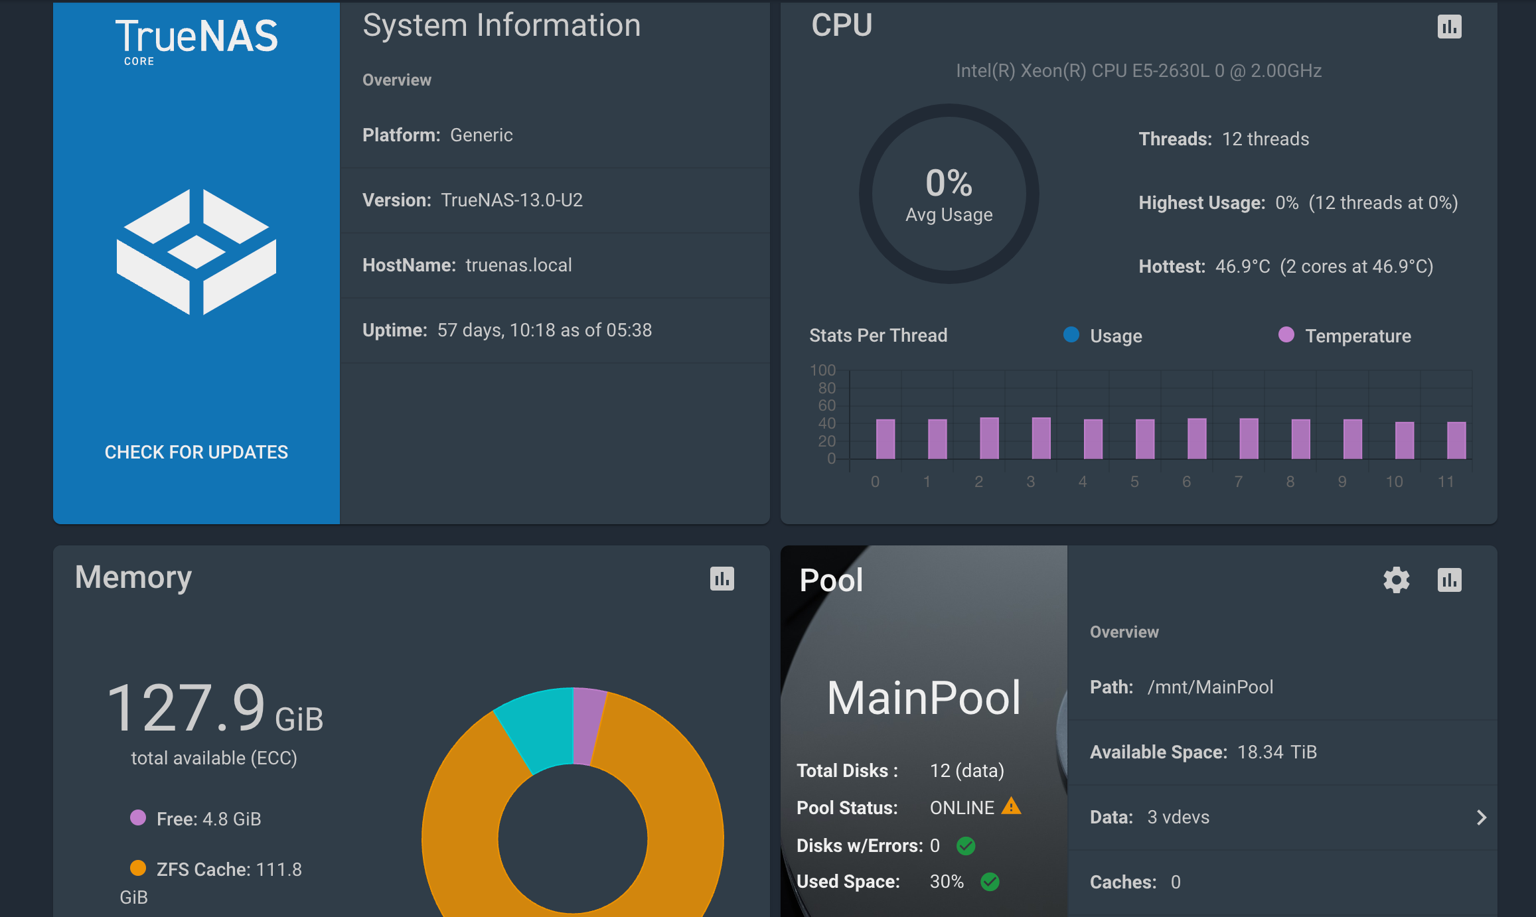This screenshot has height=917, width=1536.
Task: Toggle Usage legend blue dot
Action: (x=1071, y=334)
